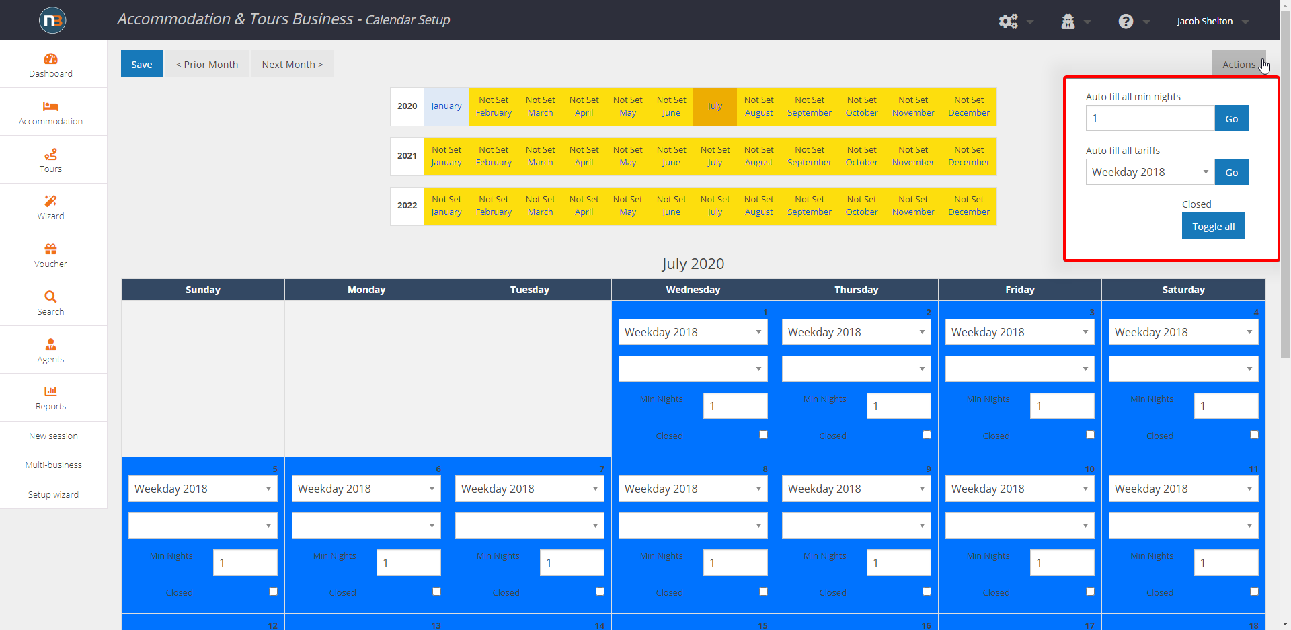Open the Wizard wand icon
Viewport: 1291px width, 630px height.
click(x=50, y=201)
